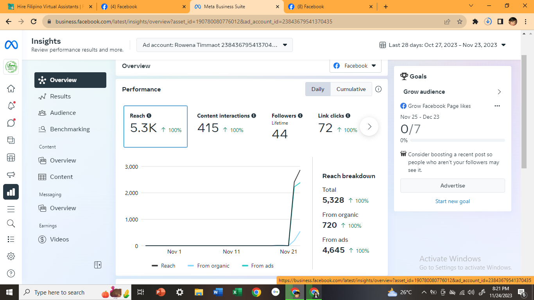
Task: Open the Facebook platform dropdown
Action: tap(355, 66)
